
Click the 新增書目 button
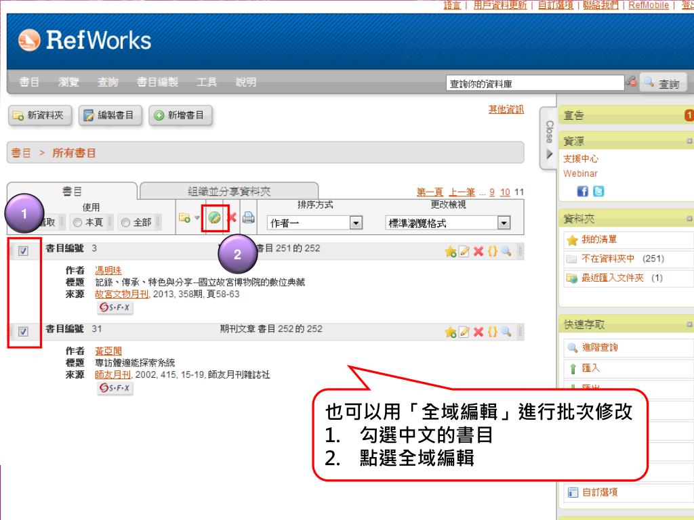coord(180,115)
